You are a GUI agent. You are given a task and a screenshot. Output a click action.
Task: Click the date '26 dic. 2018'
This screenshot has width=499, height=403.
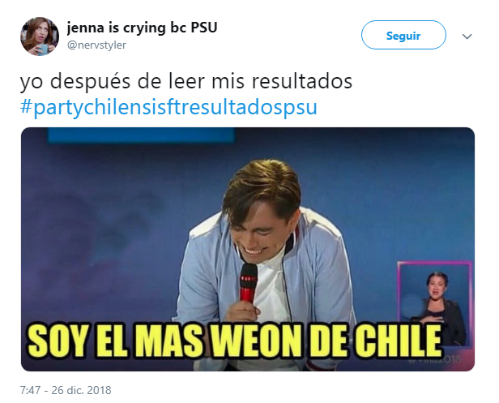81,390
